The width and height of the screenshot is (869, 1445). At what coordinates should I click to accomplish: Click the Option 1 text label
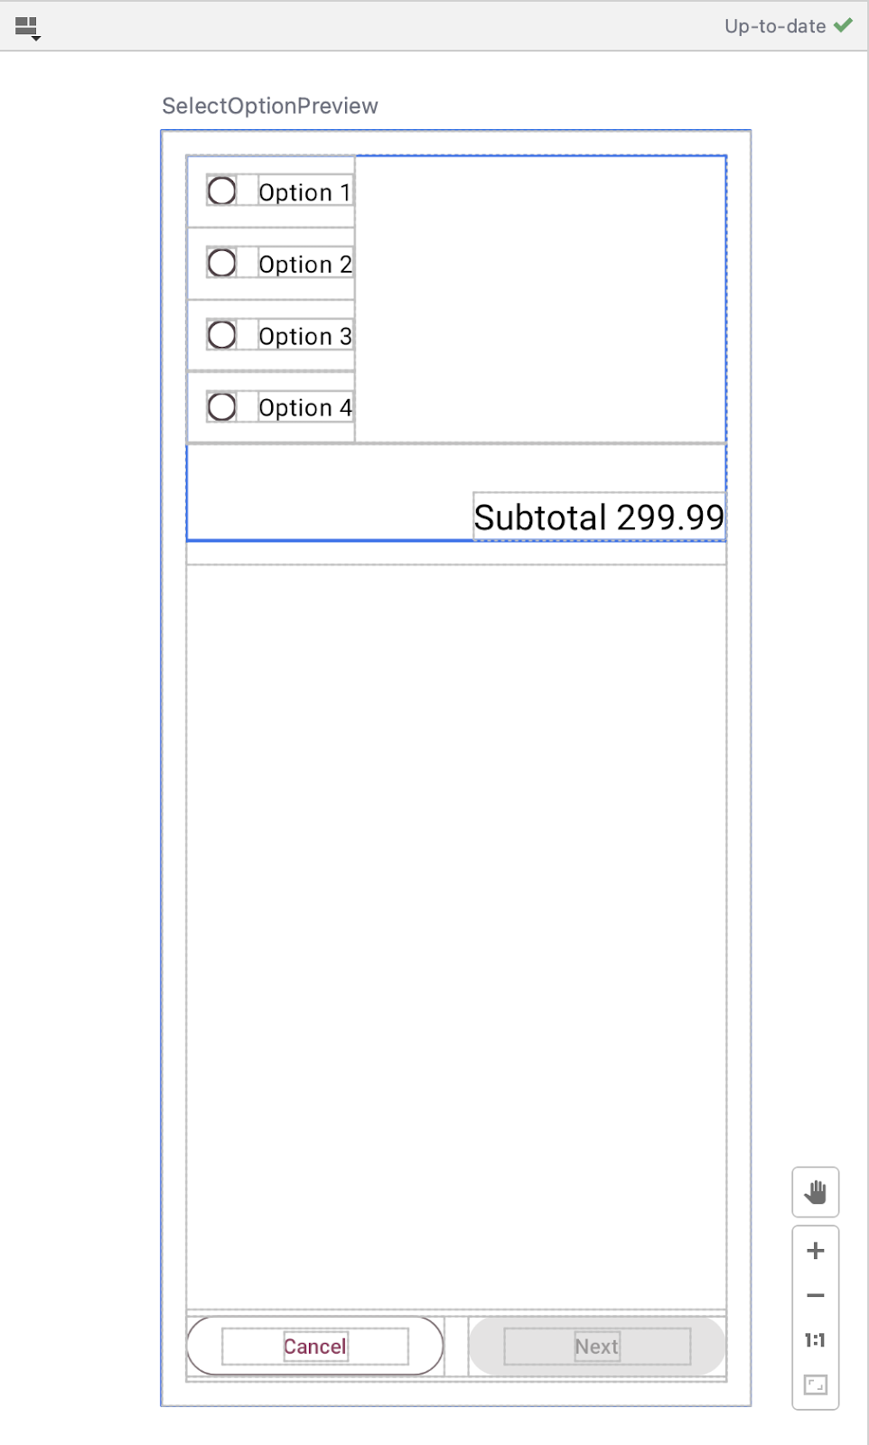pos(304,192)
